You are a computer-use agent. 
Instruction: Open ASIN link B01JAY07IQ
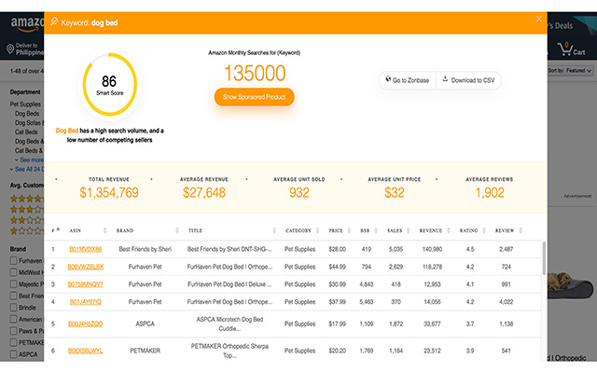[x=85, y=302]
